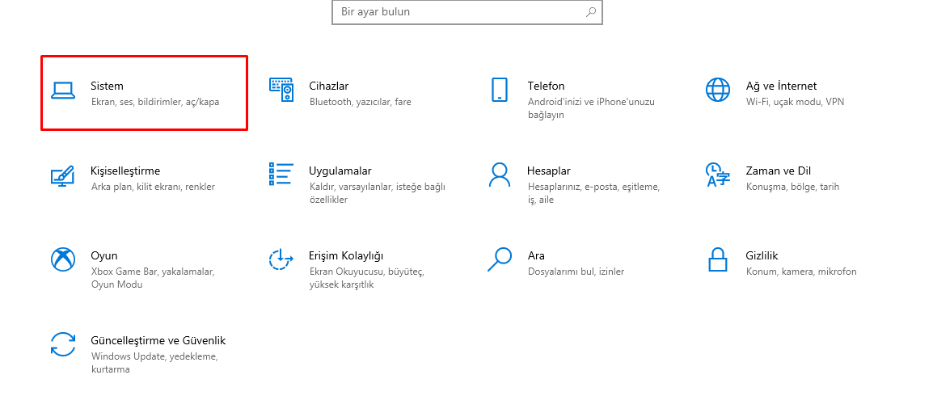Choose the 'Ağ ve İnternet' title
933x396 pixels.
[x=781, y=86]
